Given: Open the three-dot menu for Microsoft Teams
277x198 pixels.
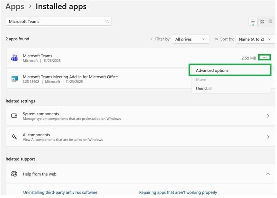Looking at the screenshot, I should point(265,58).
